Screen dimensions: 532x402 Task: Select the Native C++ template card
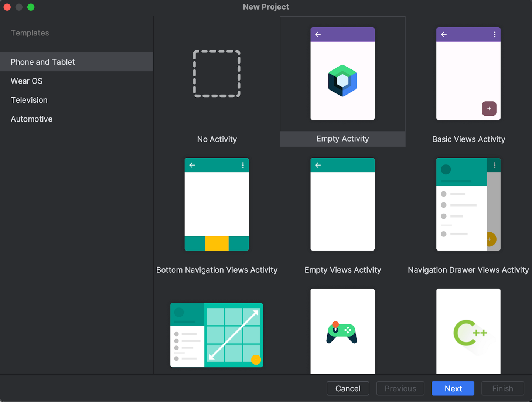pyautogui.click(x=468, y=331)
